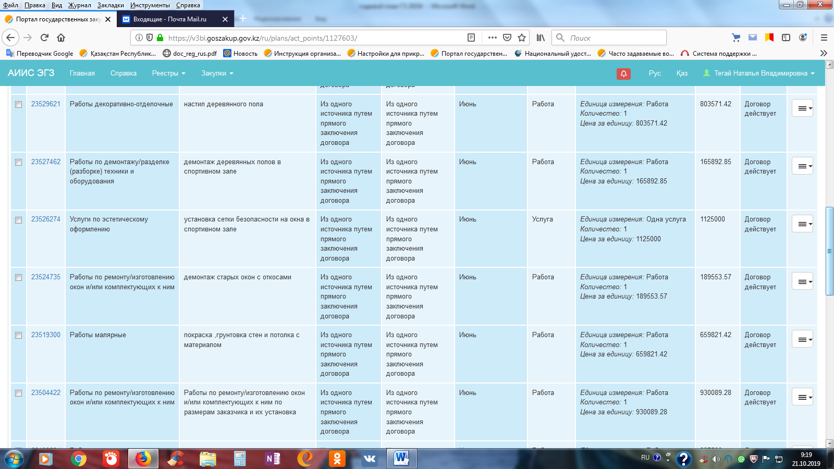This screenshot has width=834, height=469.
Task: Expand the Закупки dropdown menu
Action: 217,73
